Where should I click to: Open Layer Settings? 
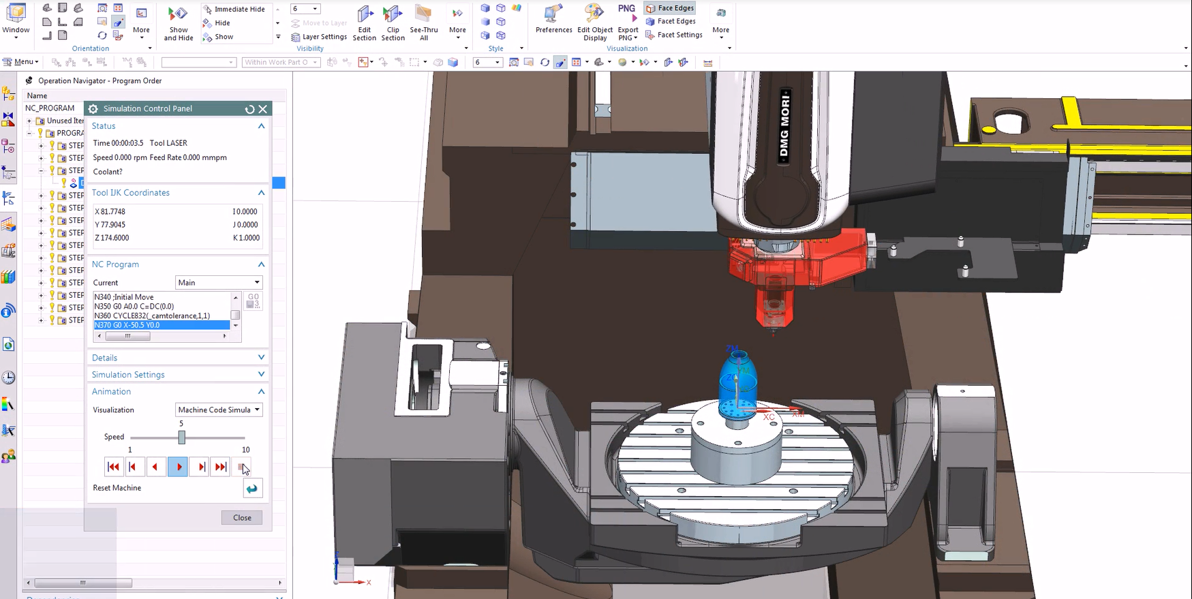[319, 37]
